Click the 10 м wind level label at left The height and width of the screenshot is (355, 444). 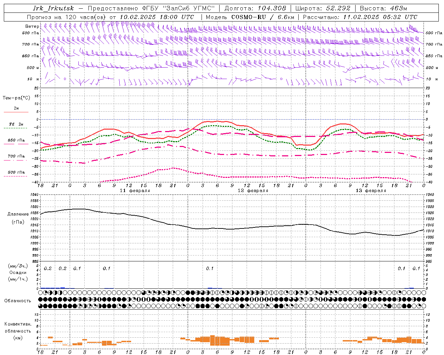tap(33, 79)
